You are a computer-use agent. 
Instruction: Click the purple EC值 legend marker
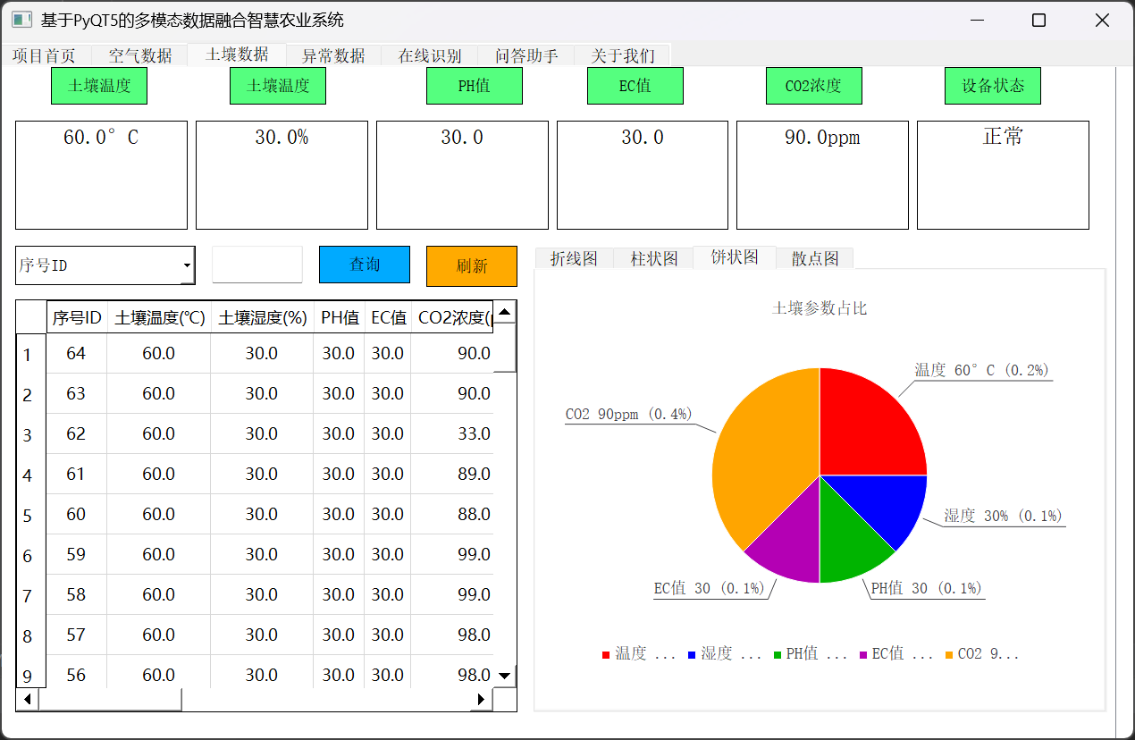[x=863, y=655]
